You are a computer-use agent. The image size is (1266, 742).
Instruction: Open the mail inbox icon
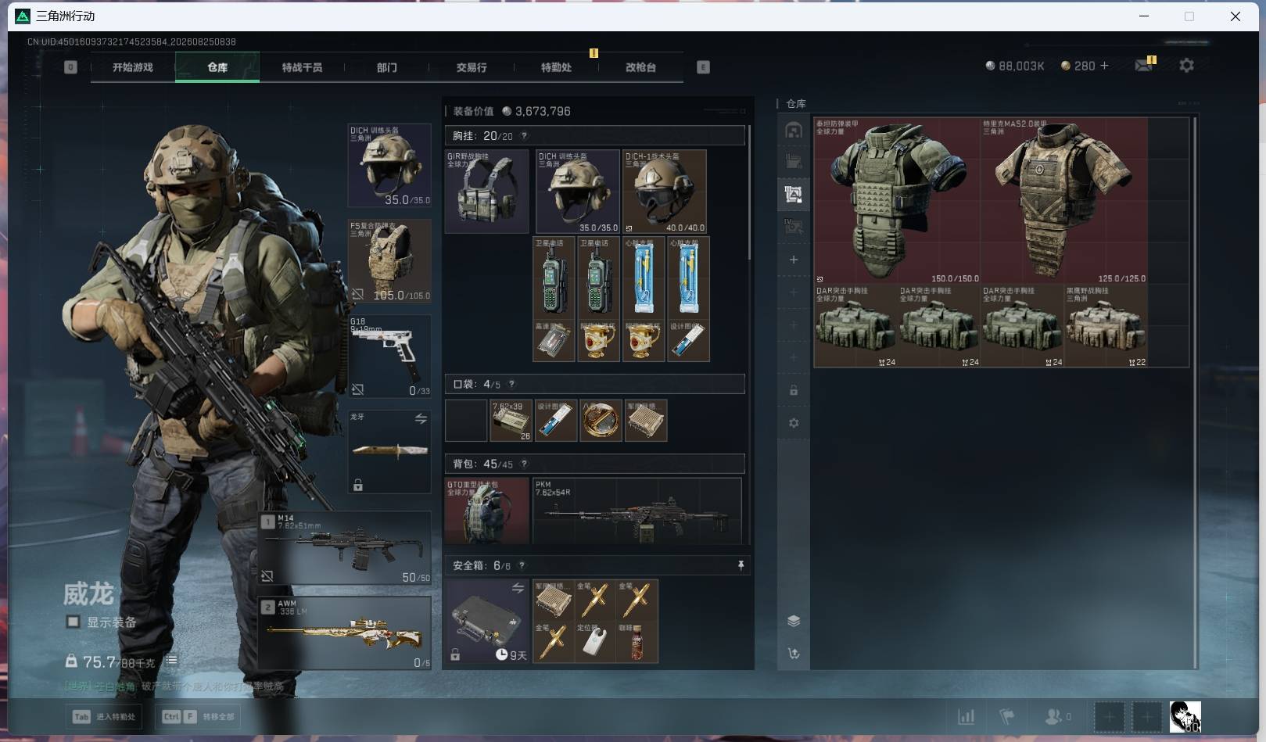(1143, 66)
